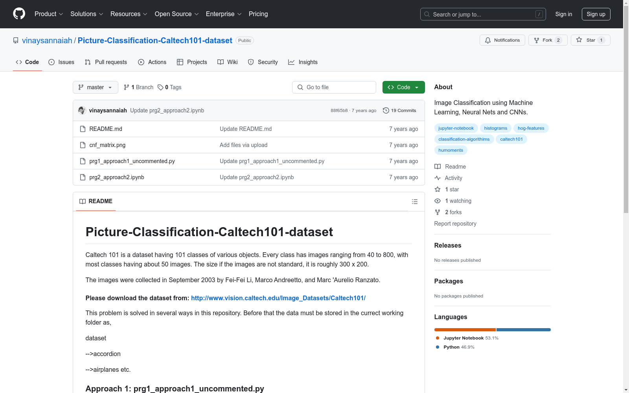
Task: View 19 Commits history
Action: point(399,110)
